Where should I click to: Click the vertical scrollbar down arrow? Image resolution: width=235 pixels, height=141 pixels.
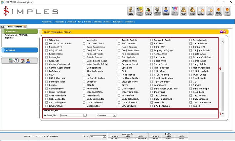(x=222, y=114)
